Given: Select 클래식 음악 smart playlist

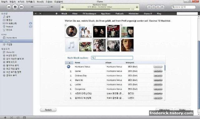Looking at the screenshot, I should pos(11,75).
